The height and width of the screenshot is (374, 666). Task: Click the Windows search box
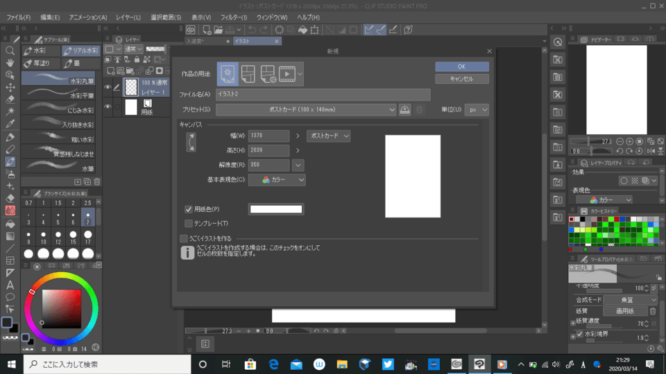point(107,364)
